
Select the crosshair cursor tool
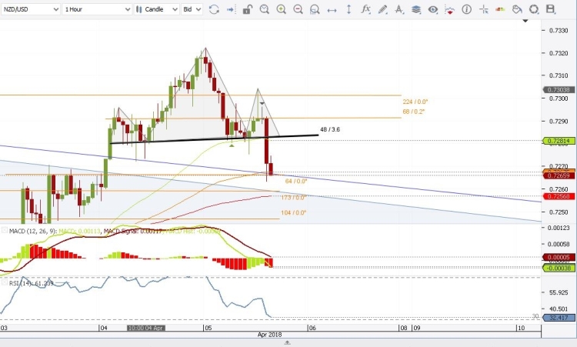[484, 9]
